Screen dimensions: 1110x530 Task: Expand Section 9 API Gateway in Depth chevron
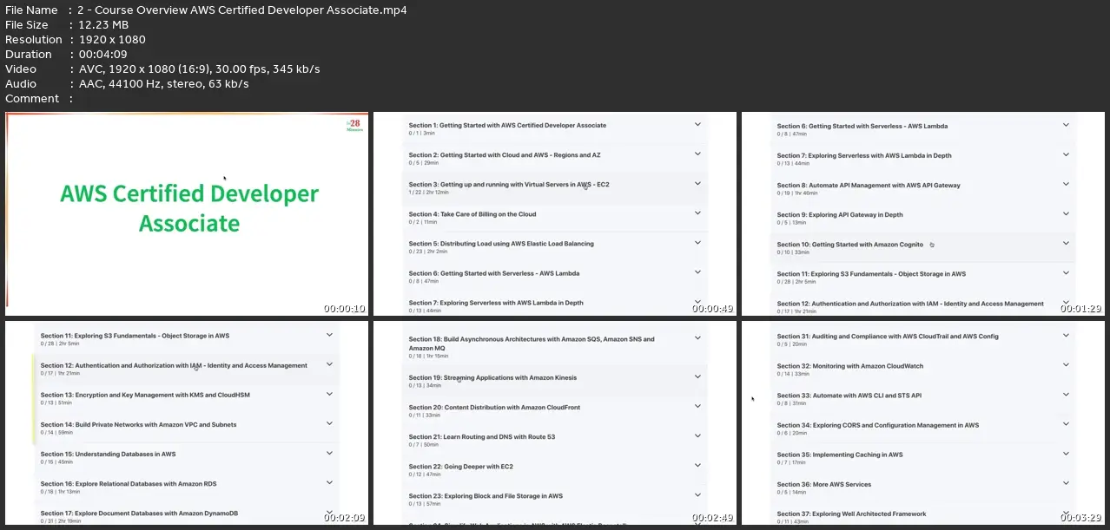tap(1066, 214)
